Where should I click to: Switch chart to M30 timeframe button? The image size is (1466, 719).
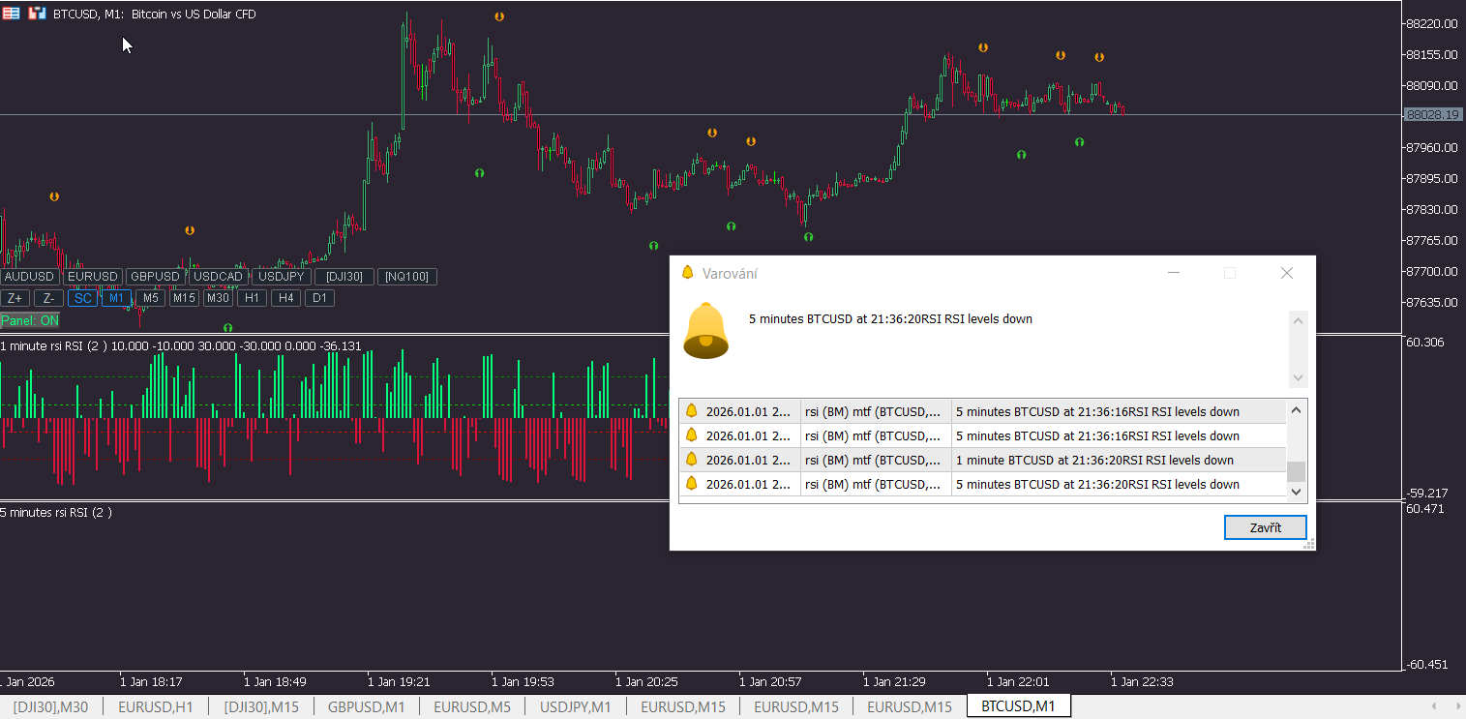pos(218,298)
